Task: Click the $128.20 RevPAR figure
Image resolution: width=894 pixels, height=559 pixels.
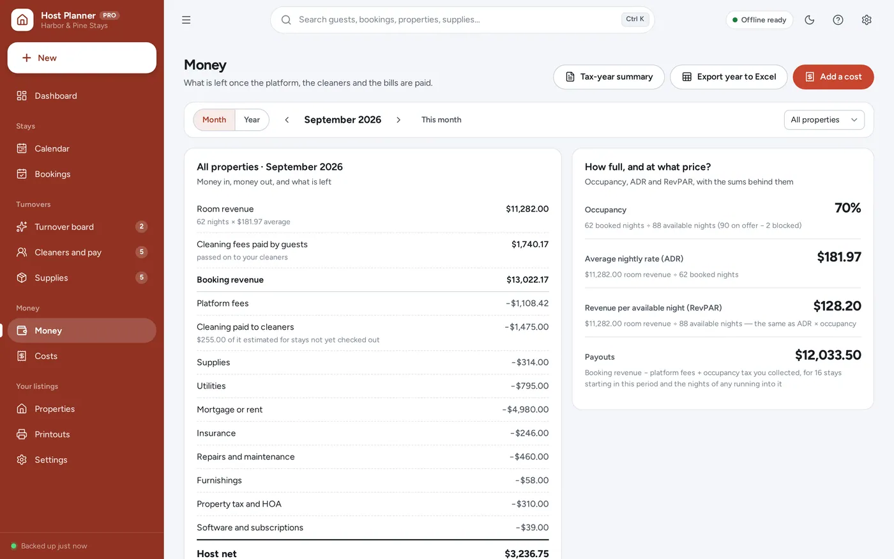Action: [x=837, y=307]
